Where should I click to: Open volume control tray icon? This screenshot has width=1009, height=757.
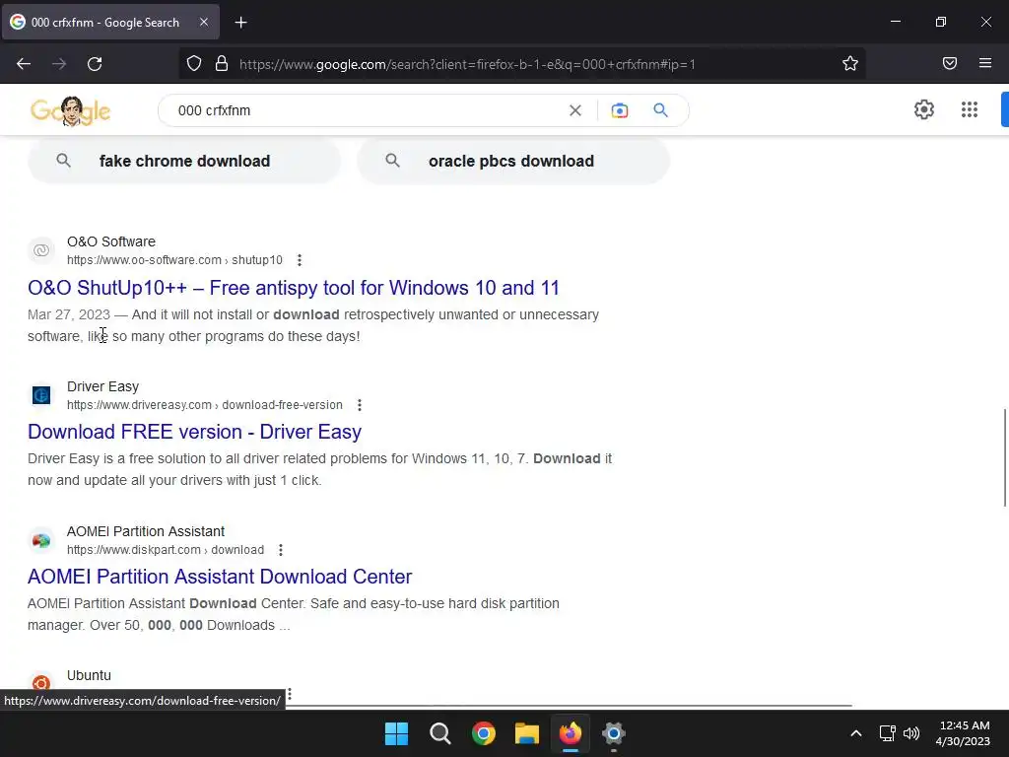point(911,733)
